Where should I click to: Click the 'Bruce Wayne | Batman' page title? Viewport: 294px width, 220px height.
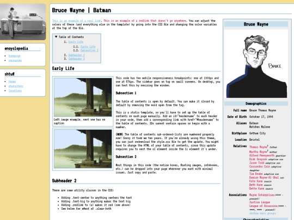tap(81, 10)
